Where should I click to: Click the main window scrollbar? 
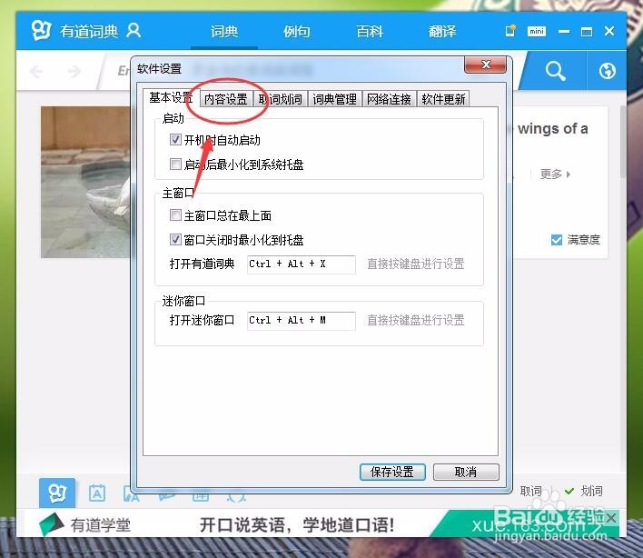point(623,142)
